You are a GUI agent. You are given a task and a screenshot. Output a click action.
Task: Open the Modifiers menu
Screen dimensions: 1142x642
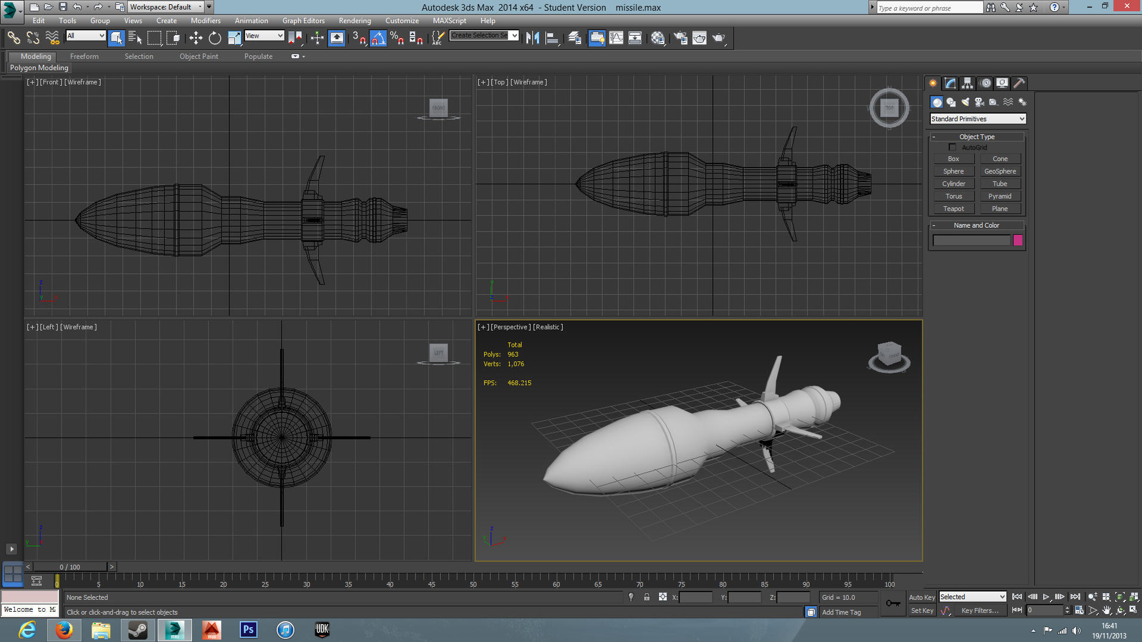click(x=205, y=21)
